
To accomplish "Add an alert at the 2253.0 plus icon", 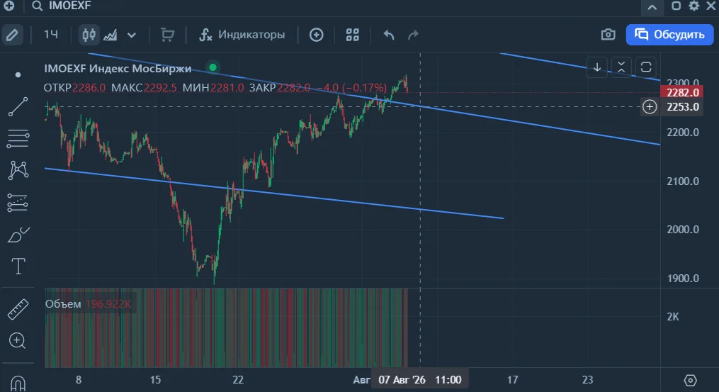I will click(650, 107).
